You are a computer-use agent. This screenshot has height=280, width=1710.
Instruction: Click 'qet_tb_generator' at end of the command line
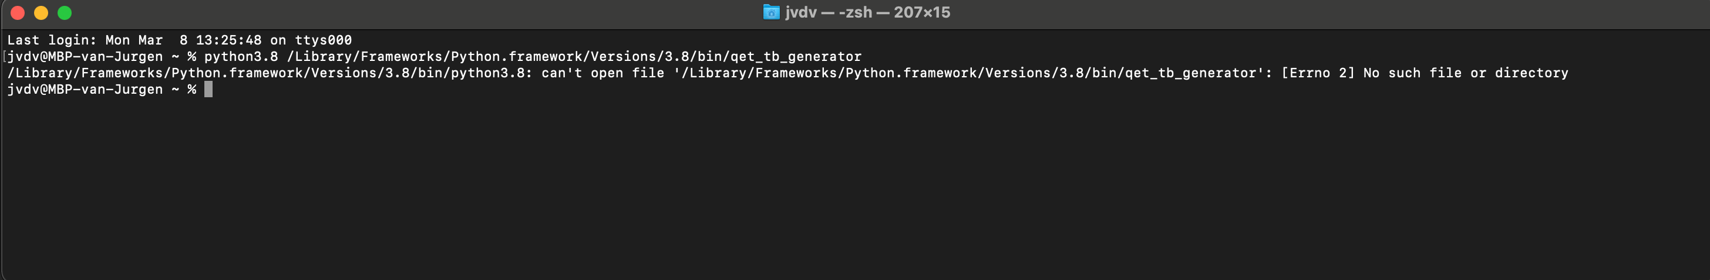[x=796, y=56]
